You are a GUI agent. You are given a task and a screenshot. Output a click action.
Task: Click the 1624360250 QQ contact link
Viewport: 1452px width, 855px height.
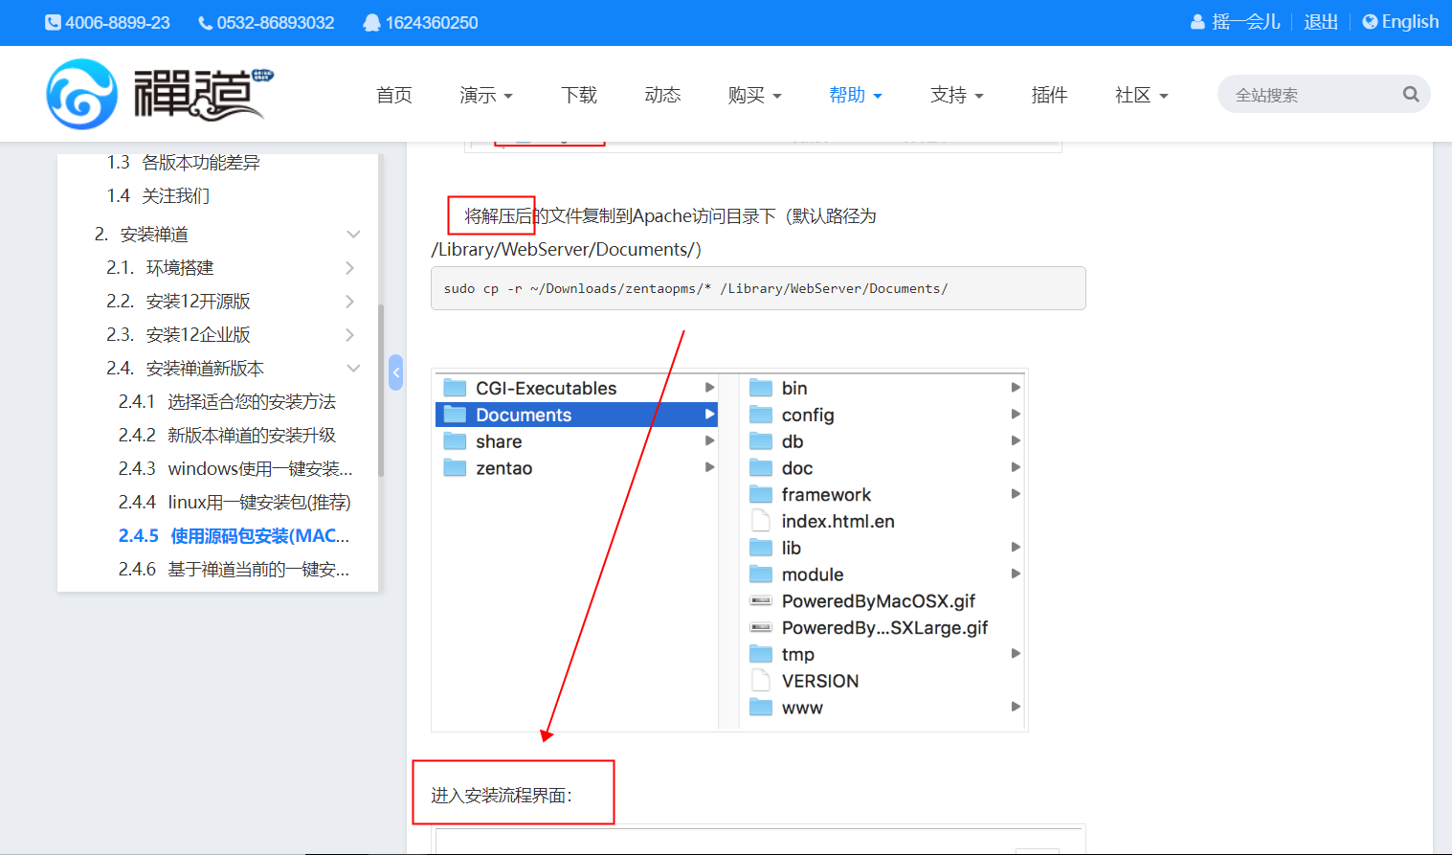421,23
